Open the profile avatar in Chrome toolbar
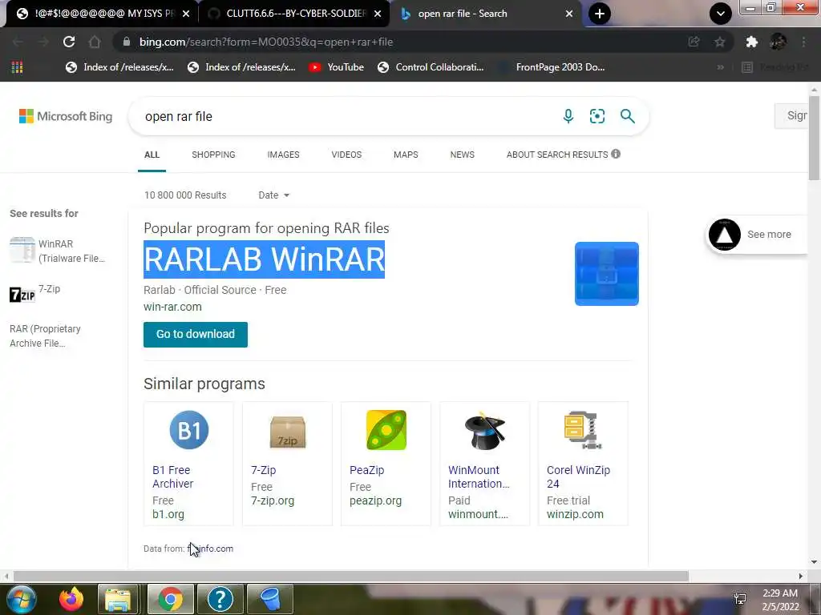 [x=778, y=42]
